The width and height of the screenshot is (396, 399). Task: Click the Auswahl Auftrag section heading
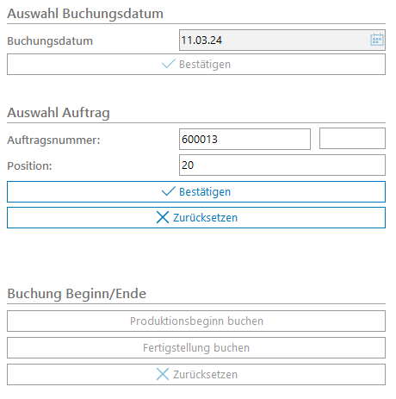point(59,113)
